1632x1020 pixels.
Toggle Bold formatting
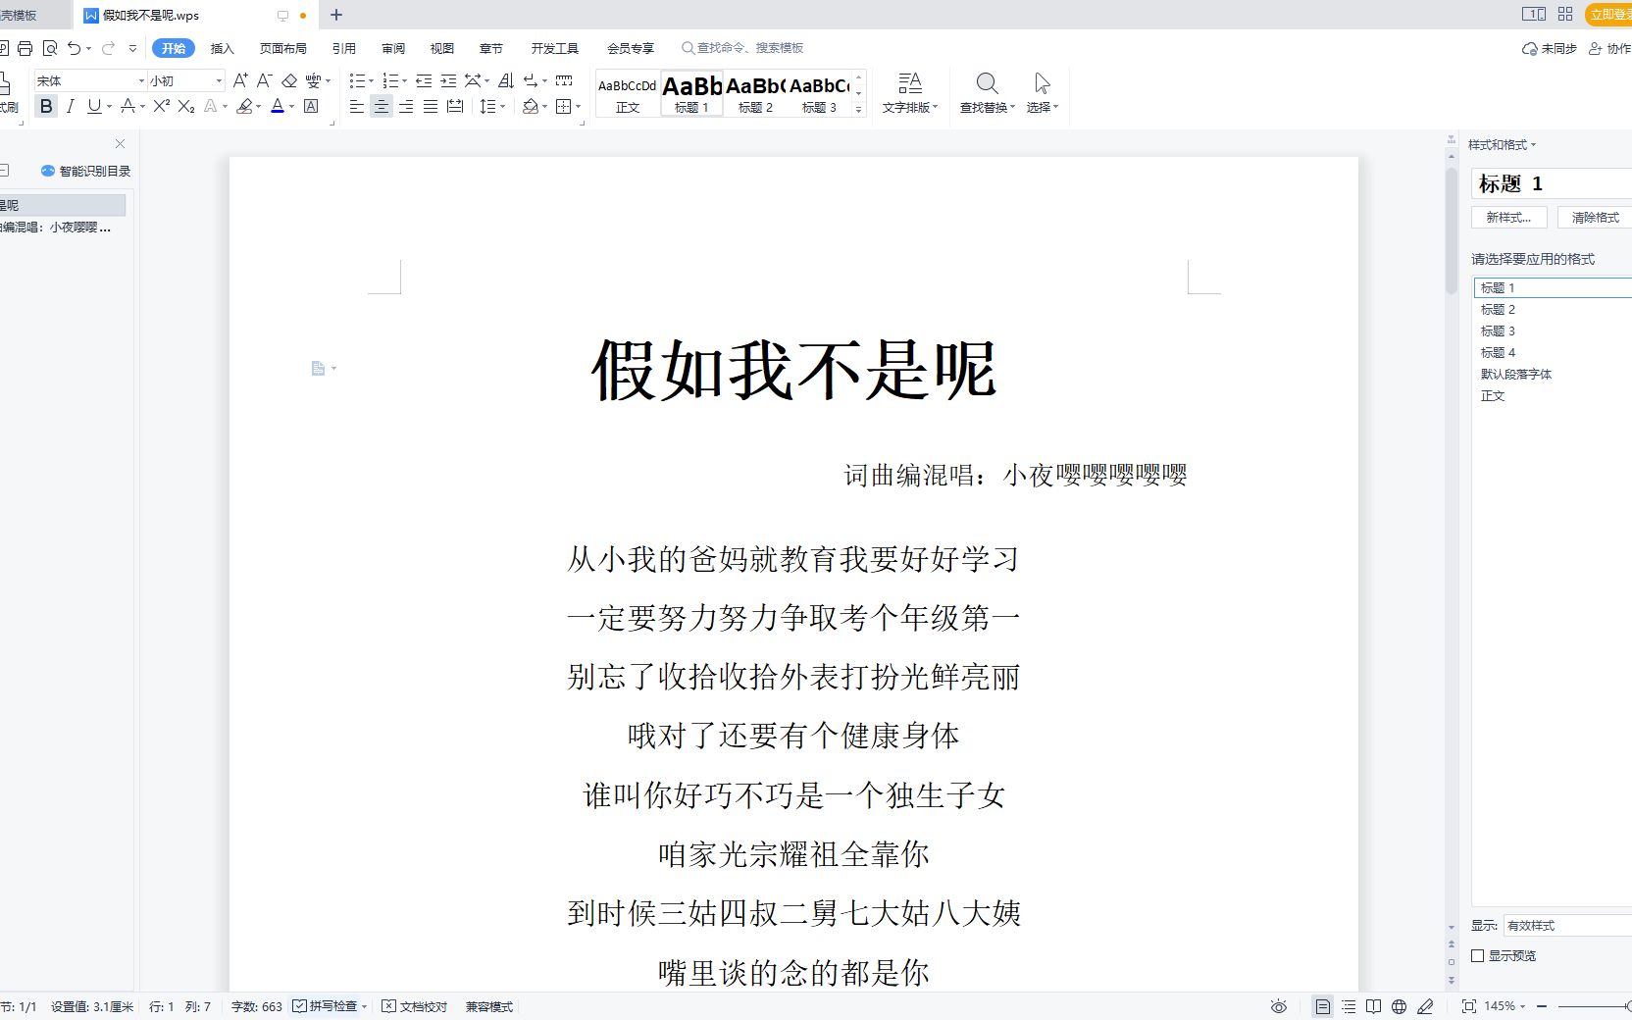coord(46,106)
